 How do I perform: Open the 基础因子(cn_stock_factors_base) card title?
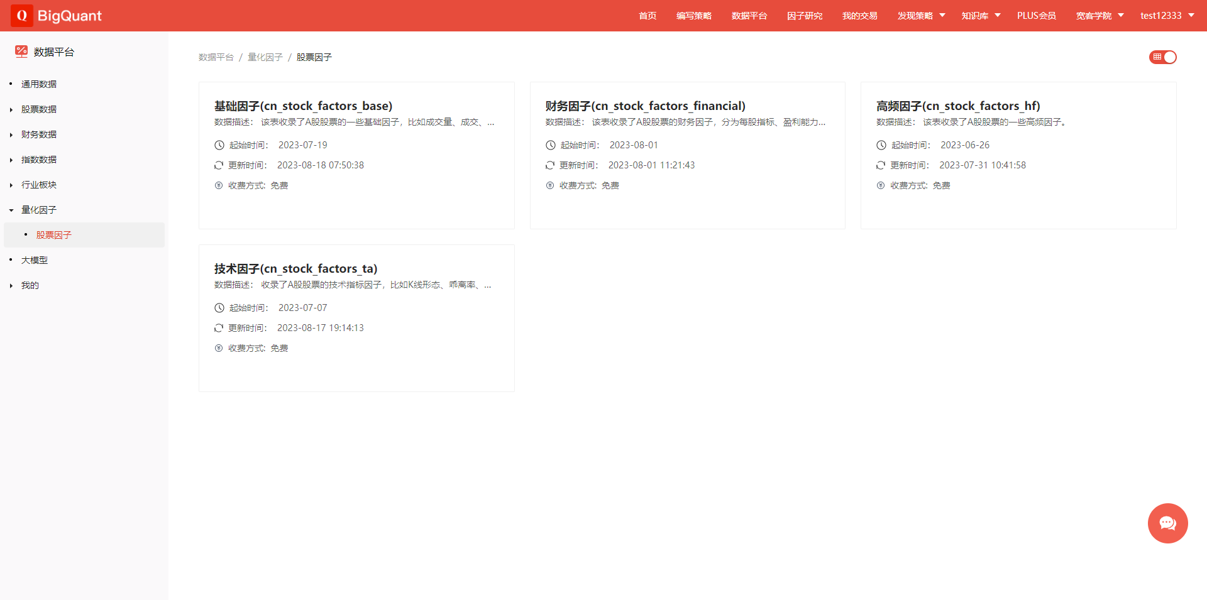(x=303, y=106)
